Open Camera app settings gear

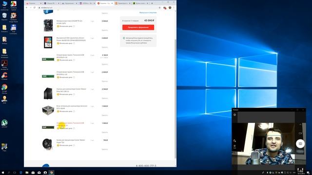[235, 115]
